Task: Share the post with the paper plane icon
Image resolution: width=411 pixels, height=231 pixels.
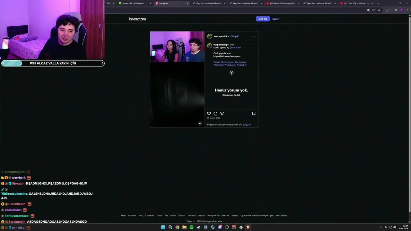Action: pyautogui.click(x=222, y=114)
